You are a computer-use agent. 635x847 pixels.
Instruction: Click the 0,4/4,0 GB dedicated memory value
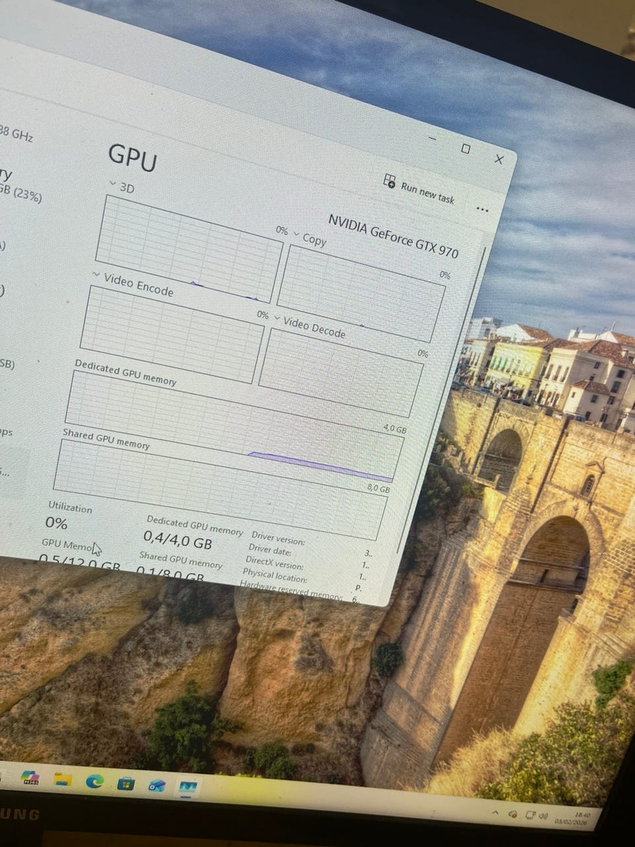[x=178, y=539]
